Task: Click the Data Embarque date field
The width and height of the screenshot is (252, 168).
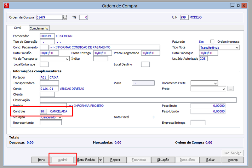Action: pyautogui.click(x=209, y=53)
